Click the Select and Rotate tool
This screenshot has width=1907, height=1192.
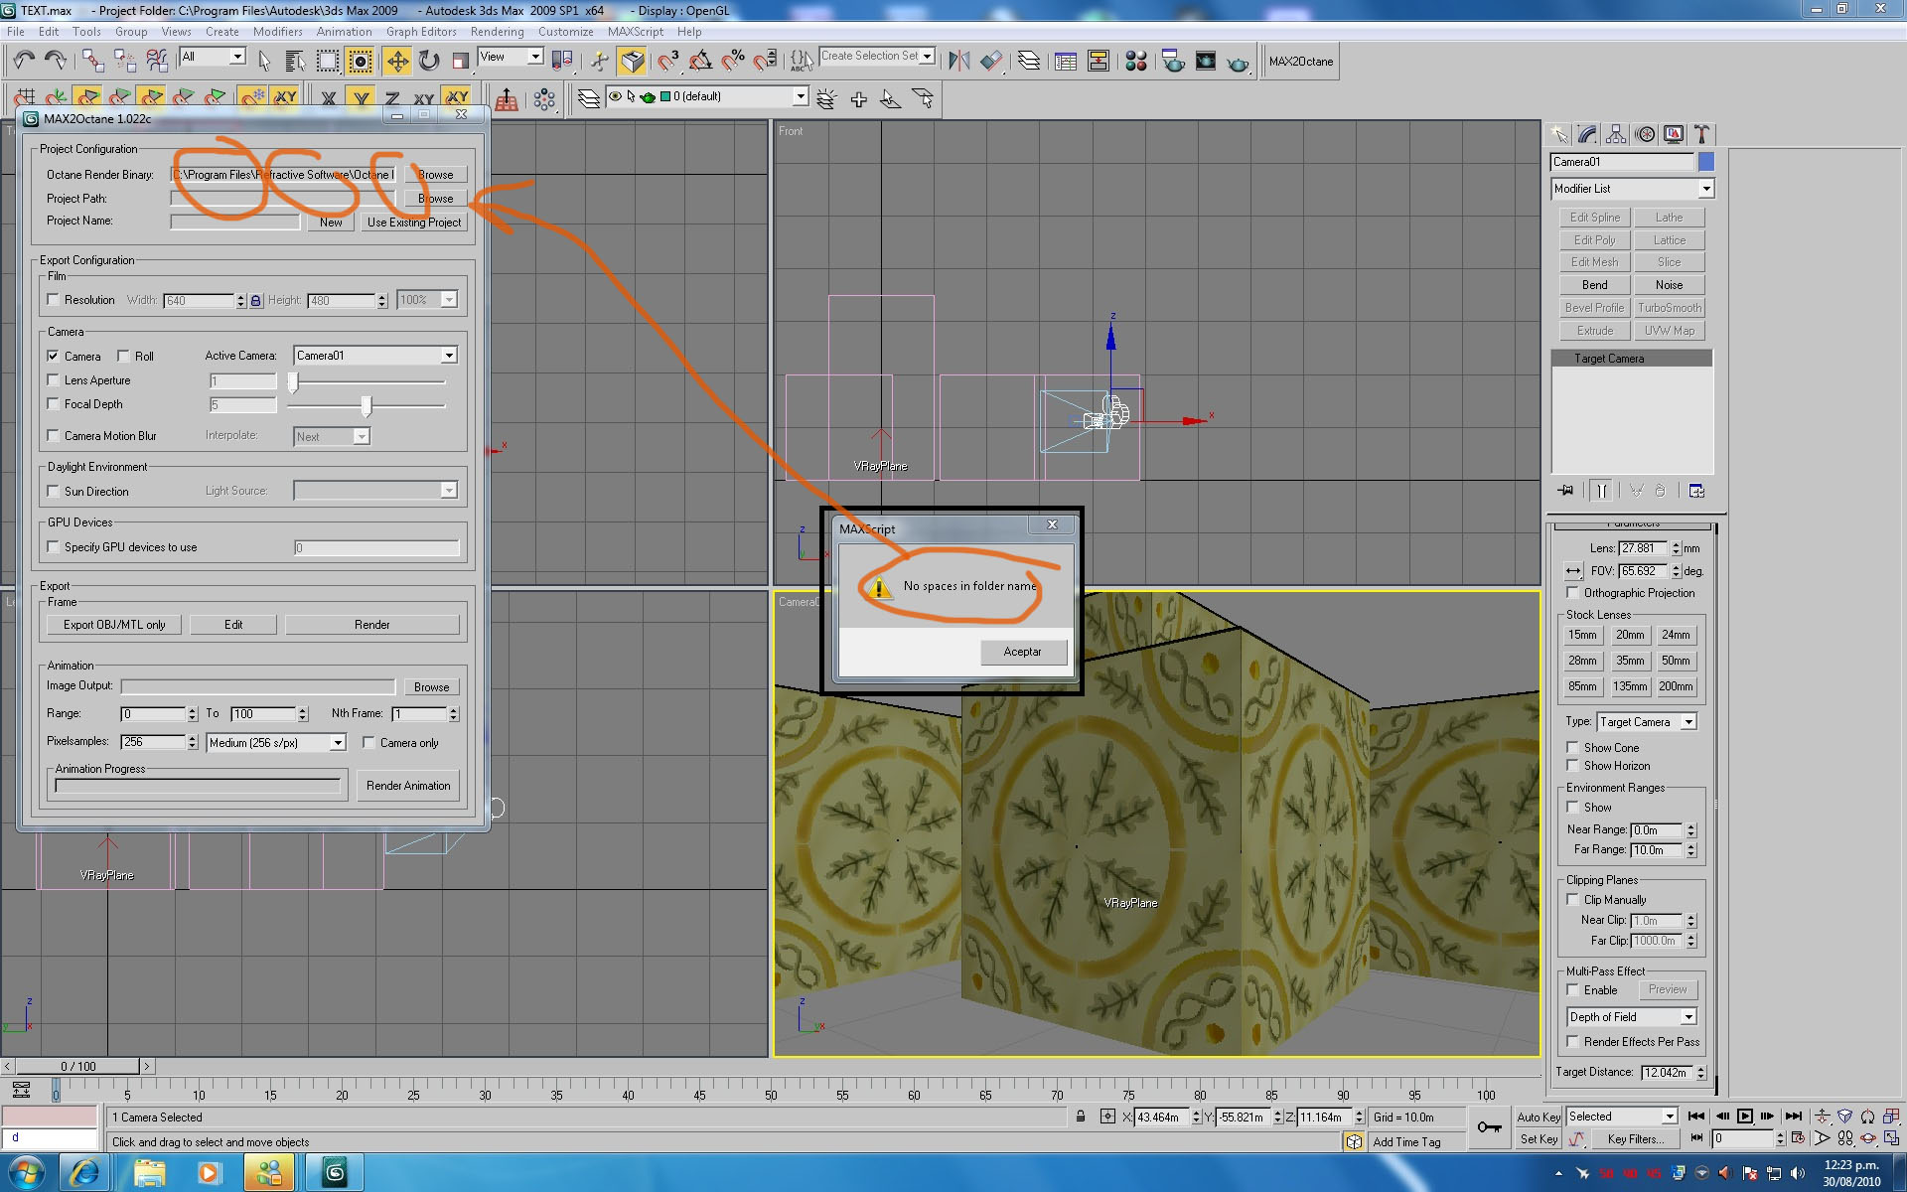(428, 62)
